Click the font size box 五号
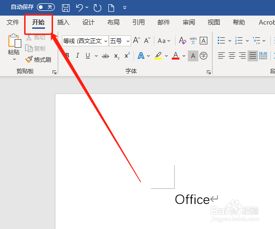The width and height of the screenshot is (275, 229). tap(117, 41)
